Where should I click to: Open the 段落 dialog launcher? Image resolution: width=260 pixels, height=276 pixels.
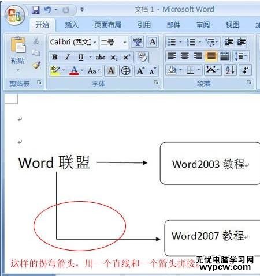(249, 82)
